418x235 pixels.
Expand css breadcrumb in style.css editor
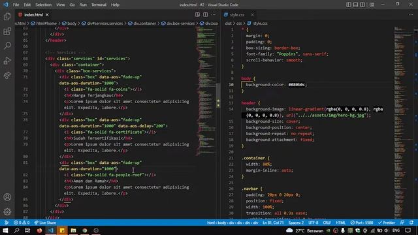(239, 23)
